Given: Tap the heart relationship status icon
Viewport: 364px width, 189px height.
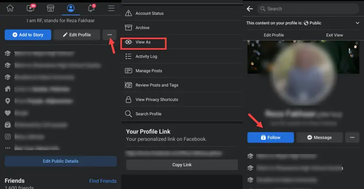Looking at the screenshot, I should point(8,113).
